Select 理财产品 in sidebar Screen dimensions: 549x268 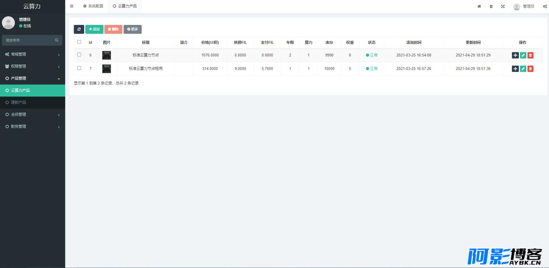(x=32, y=103)
